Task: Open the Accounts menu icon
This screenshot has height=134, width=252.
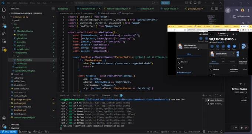Action: click(x=4, y=118)
